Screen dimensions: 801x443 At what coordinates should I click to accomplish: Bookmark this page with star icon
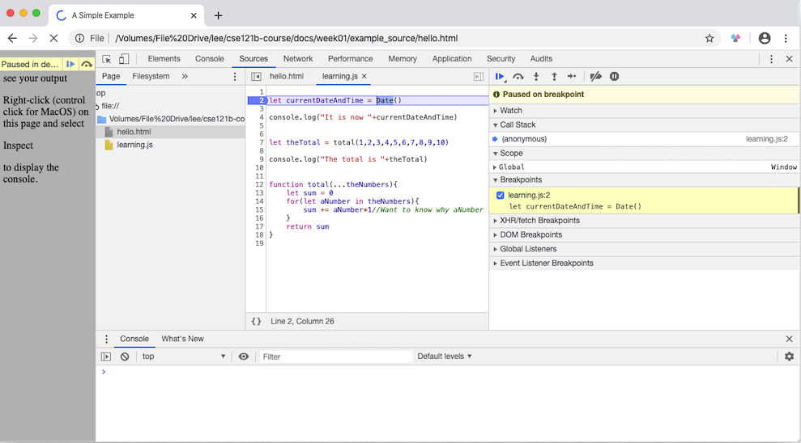[x=709, y=38]
